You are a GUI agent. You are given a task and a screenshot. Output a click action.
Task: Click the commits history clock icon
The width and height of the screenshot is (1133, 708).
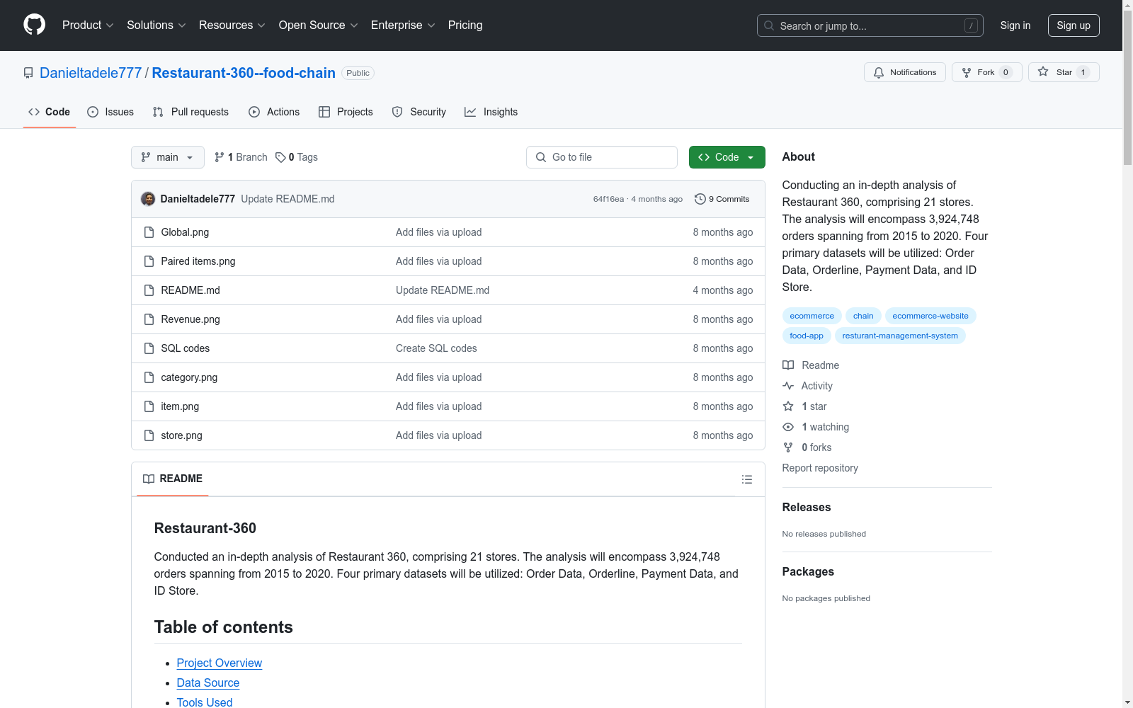click(x=700, y=199)
